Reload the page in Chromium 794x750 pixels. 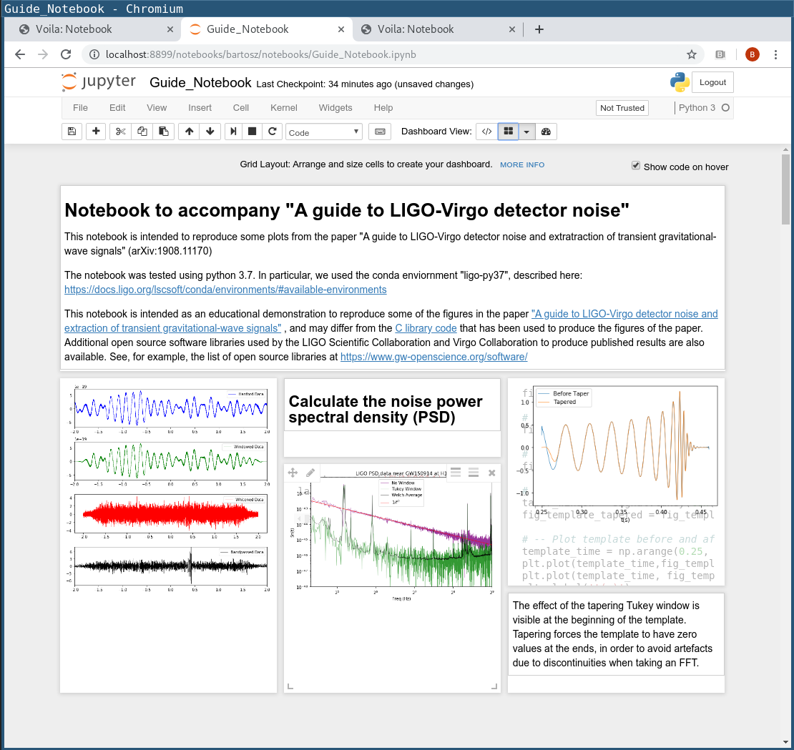click(x=66, y=54)
